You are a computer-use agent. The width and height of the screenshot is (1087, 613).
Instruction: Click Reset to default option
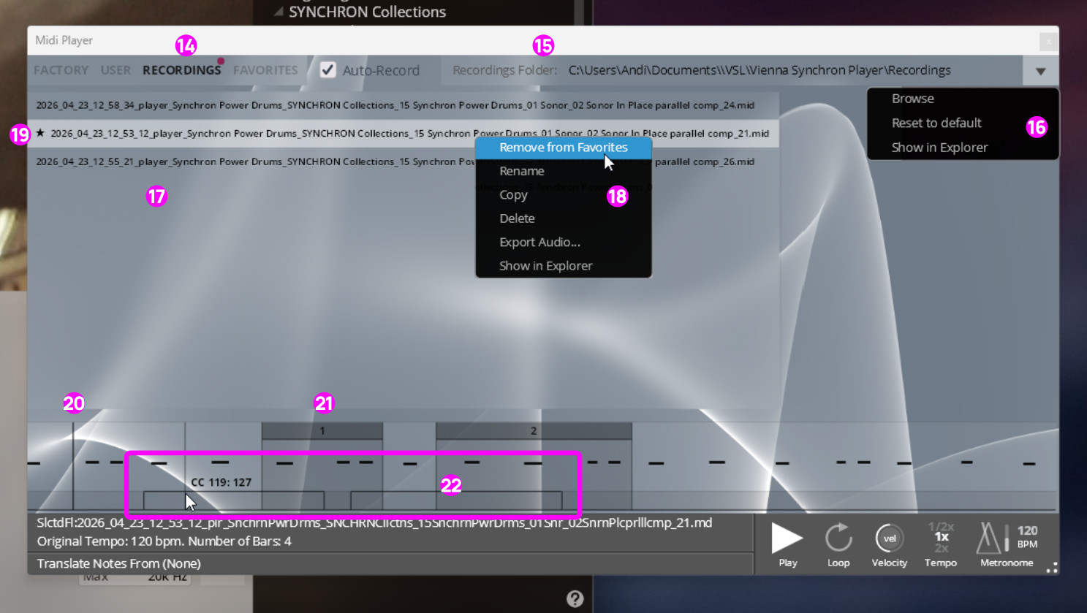[x=936, y=123]
